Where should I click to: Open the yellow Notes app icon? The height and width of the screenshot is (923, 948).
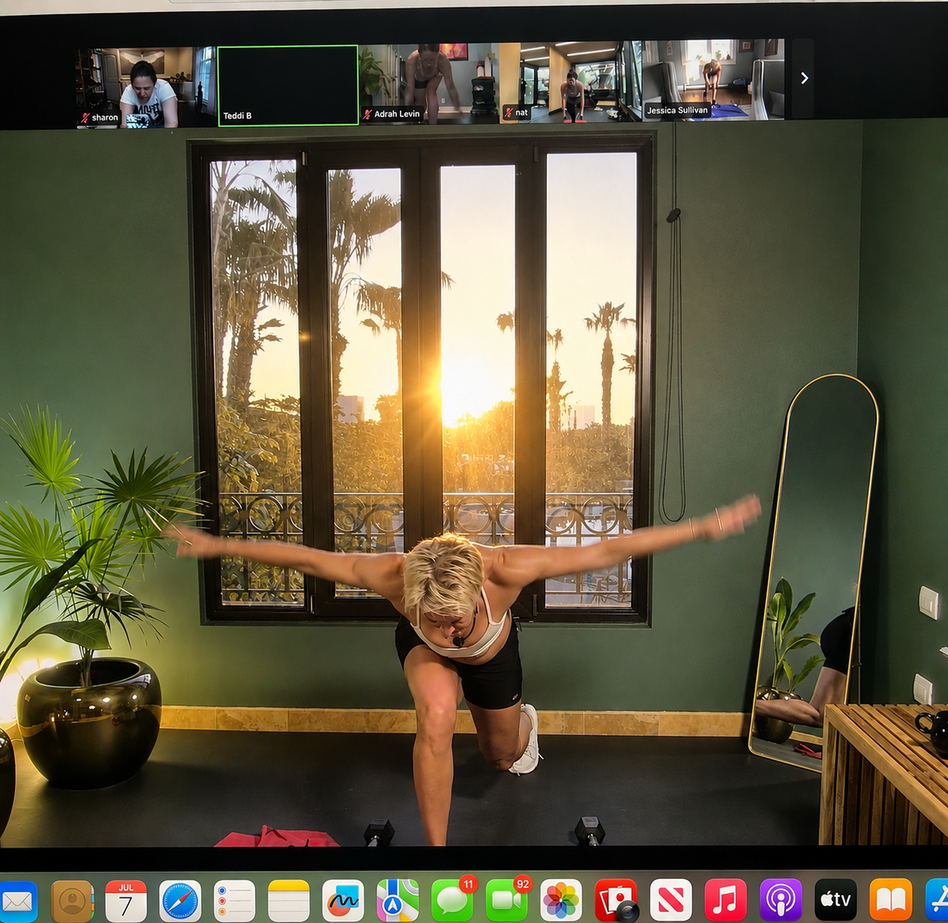(x=289, y=901)
